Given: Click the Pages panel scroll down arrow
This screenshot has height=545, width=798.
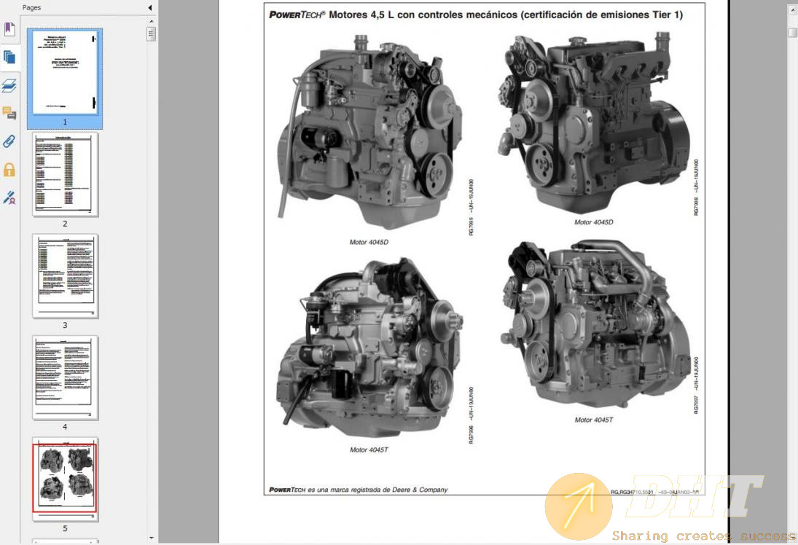Looking at the screenshot, I should click(151, 538).
